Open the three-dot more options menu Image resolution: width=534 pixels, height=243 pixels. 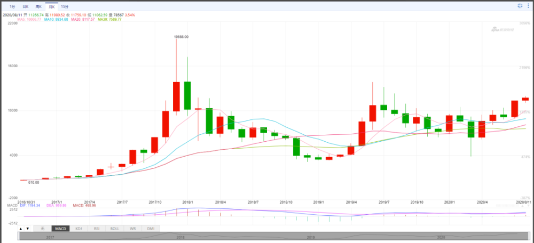[528, 5]
